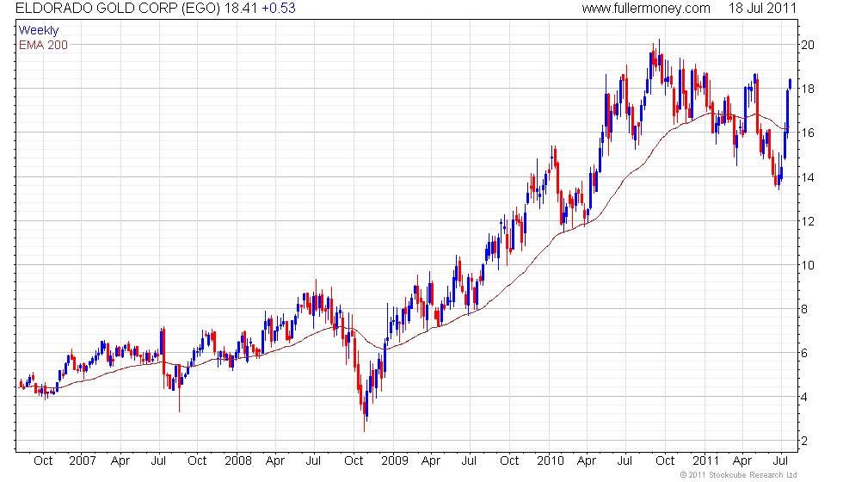Select the EMA 200 legend label
Image resolution: width=843 pixels, height=482 pixels.
click(x=43, y=45)
